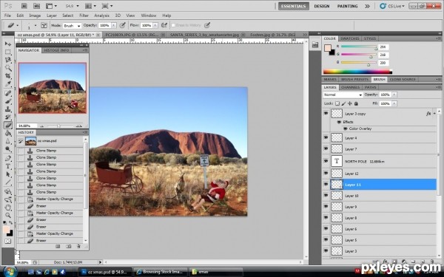Click Windows Start button
Screen dimensions: 444x277
point(10,272)
